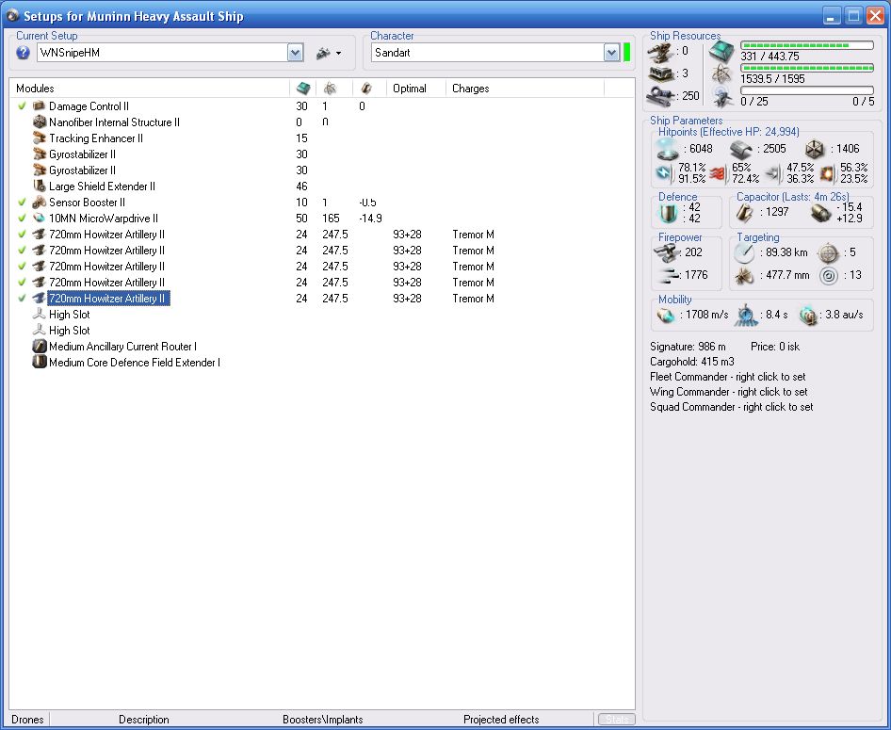Screen dimensions: 891x730
Task: Click the powergrid usage bar 1539.5 / 1595
Action: click(x=807, y=68)
